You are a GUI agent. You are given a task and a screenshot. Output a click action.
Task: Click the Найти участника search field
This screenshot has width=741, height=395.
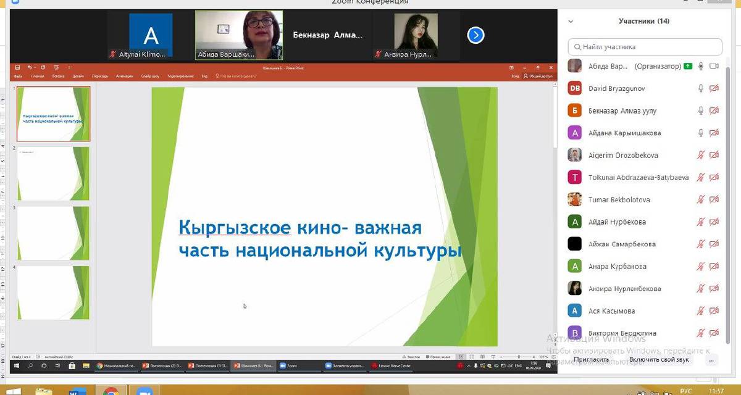point(645,46)
